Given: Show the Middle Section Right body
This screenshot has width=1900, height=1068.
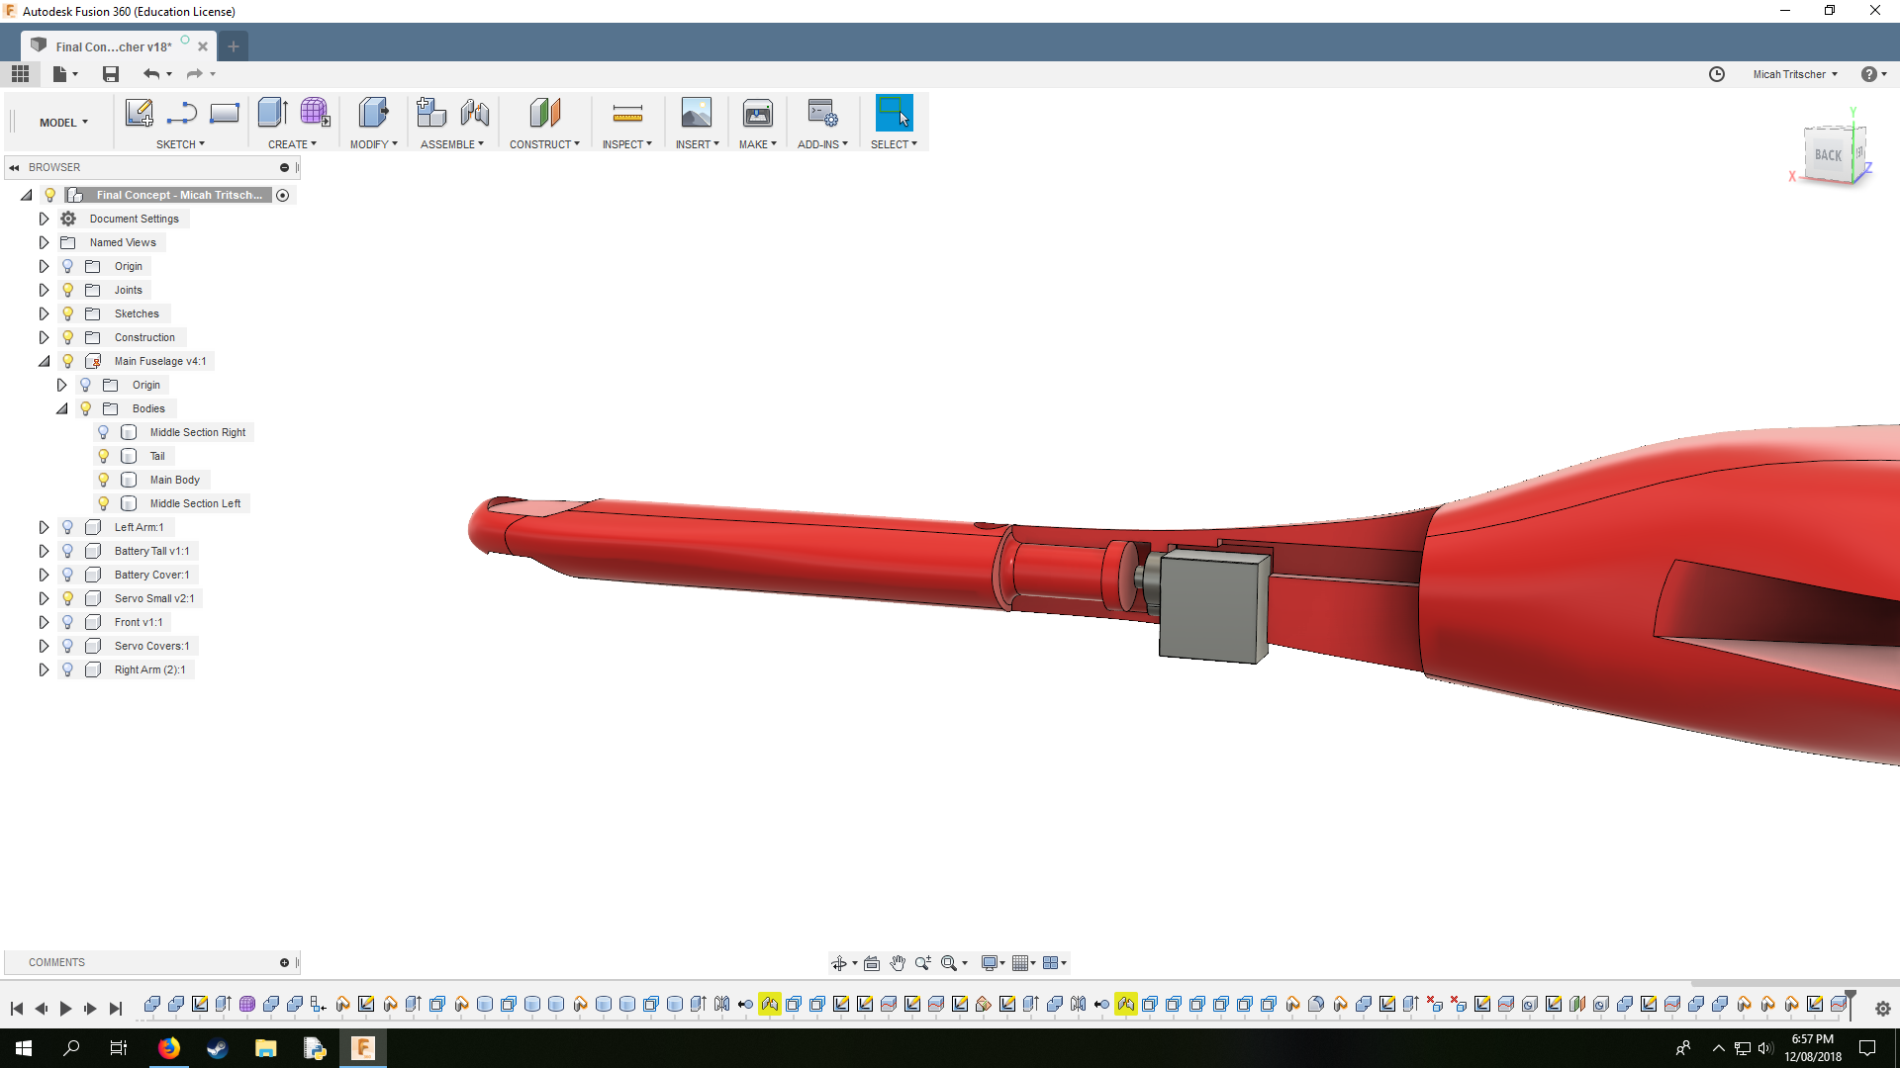Looking at the screenshot, I should point(103,432).
